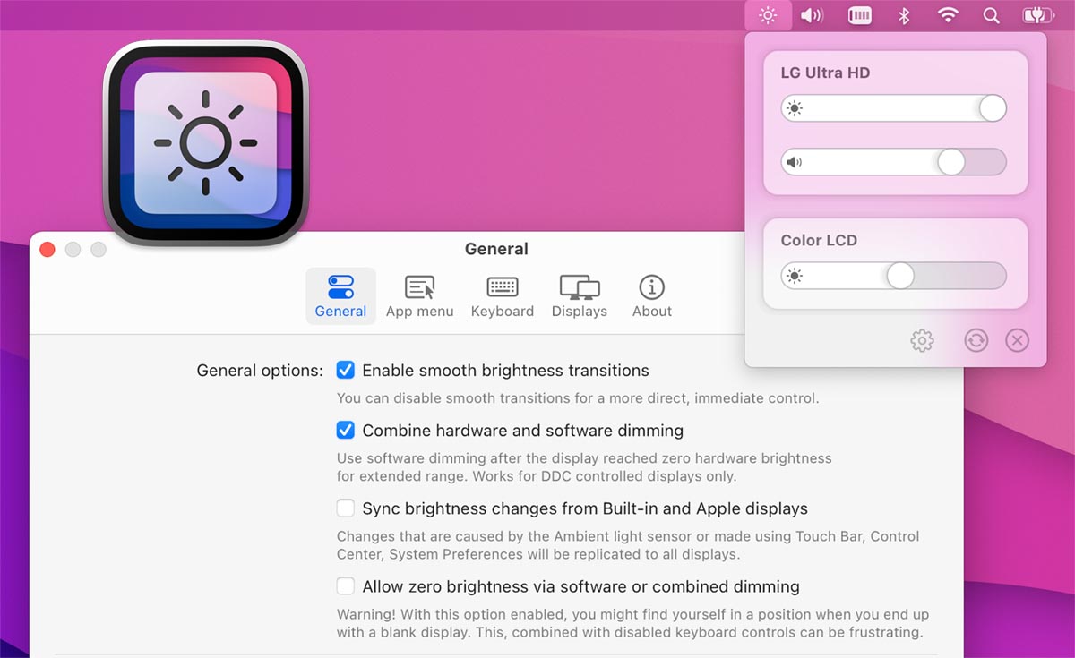Quit app using the circled X icon
This screenshot has height=658, width=1075.
coord(1017,340)
